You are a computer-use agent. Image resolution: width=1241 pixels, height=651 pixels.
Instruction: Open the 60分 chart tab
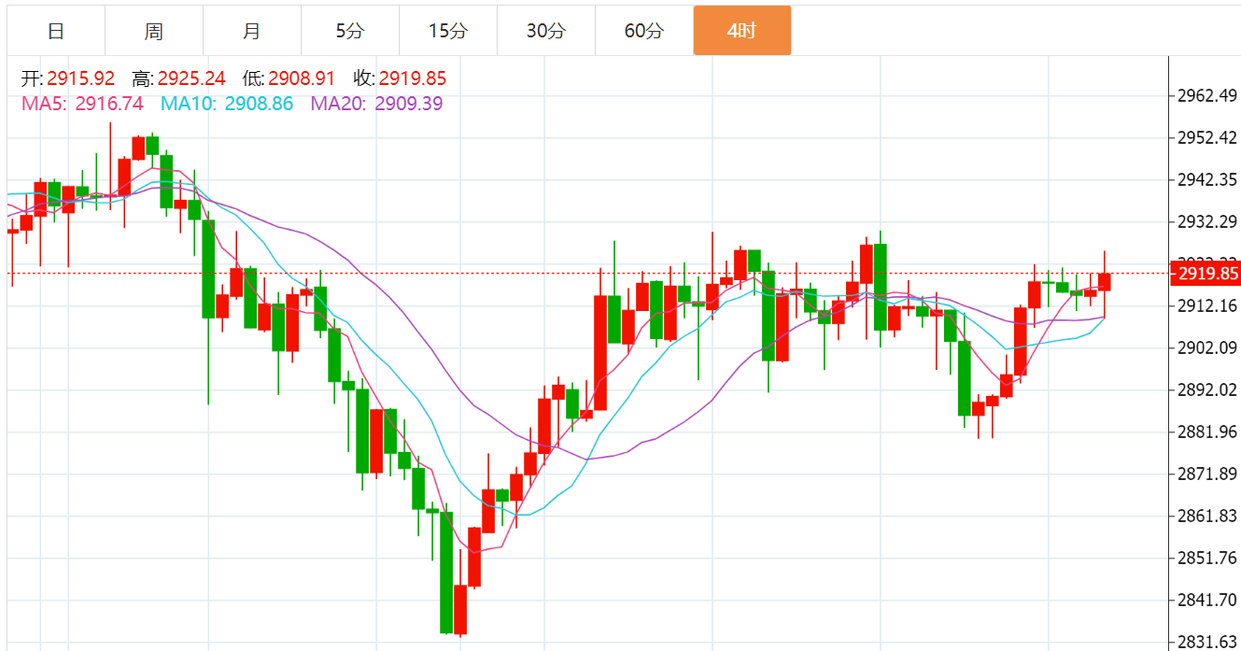coord(644,31)
